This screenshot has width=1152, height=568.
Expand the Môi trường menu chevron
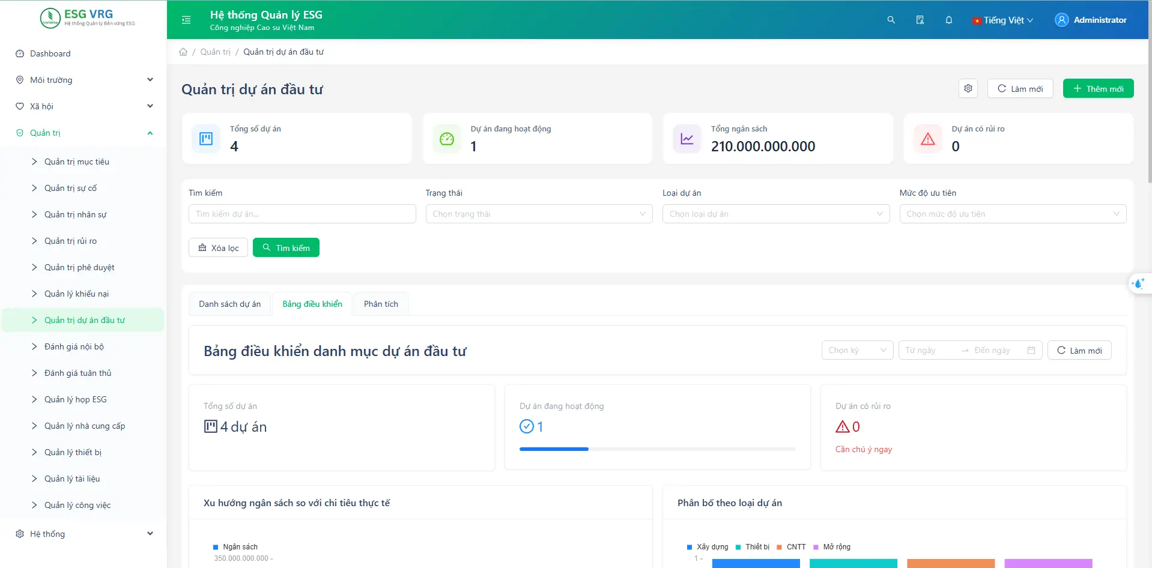click(150, 80)
